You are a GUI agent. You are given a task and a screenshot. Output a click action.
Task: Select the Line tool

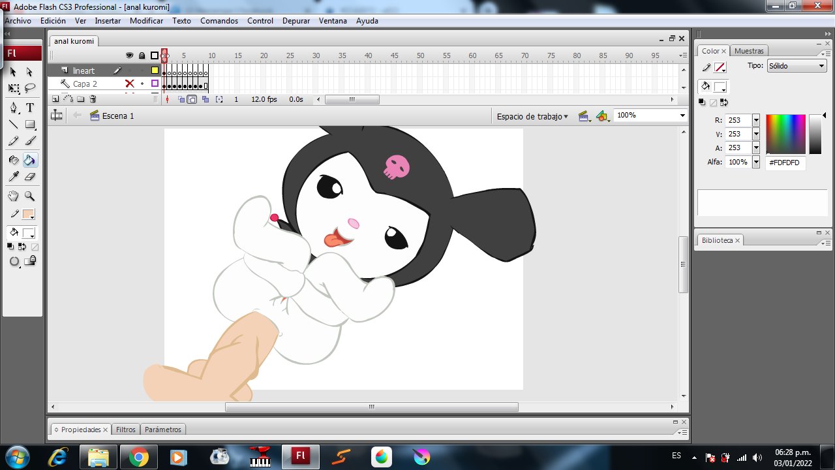tap(14, 124)
